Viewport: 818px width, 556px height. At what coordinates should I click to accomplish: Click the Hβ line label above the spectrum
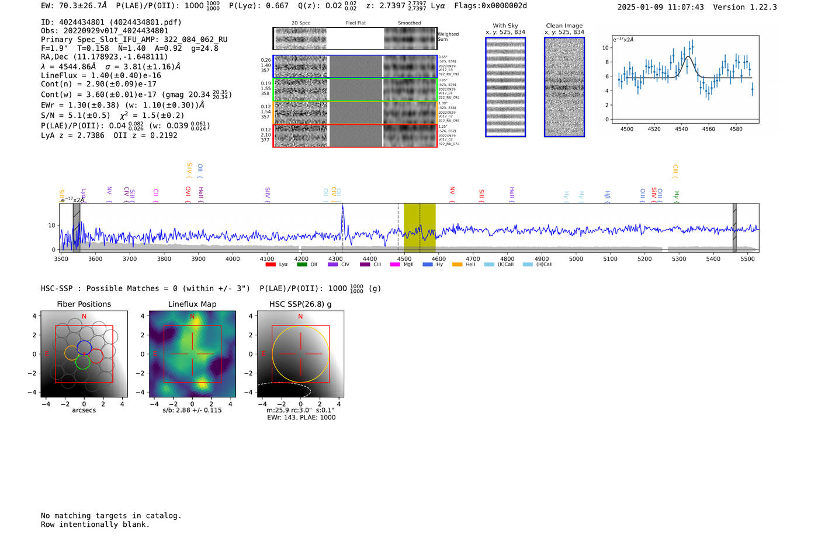tap(608, 196)
